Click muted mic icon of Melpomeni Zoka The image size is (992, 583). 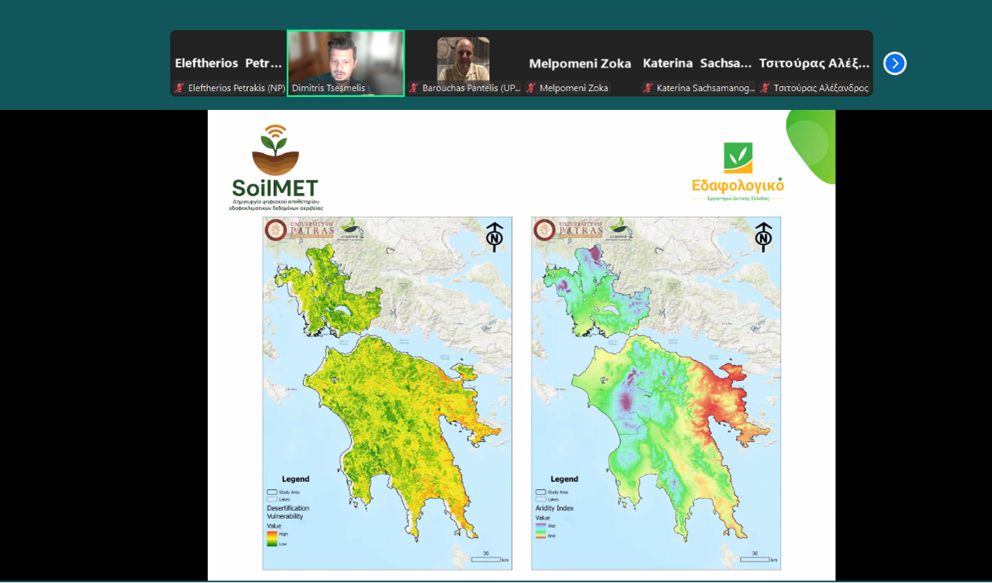coord(531,88)
